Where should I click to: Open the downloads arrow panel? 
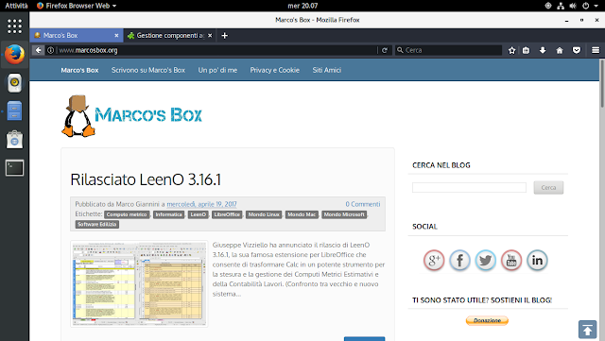pos(543,50)
